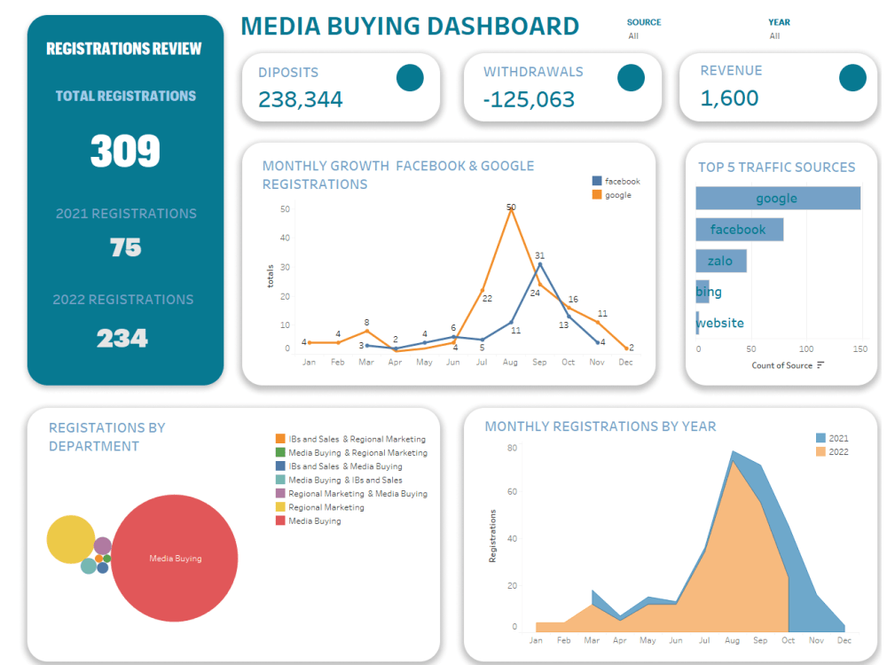Image resolution: width=887 pixels, height=665 pixels.
Task: Click the TOTAL REGISTRATIONS label
Action: [x=126, y=96]
